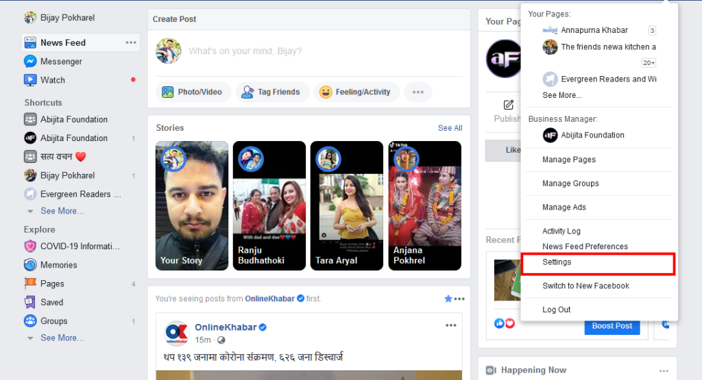Click OnlineKhabar link in seeing-first notice
The image size is (702, 380).
(x=269, y=299)
